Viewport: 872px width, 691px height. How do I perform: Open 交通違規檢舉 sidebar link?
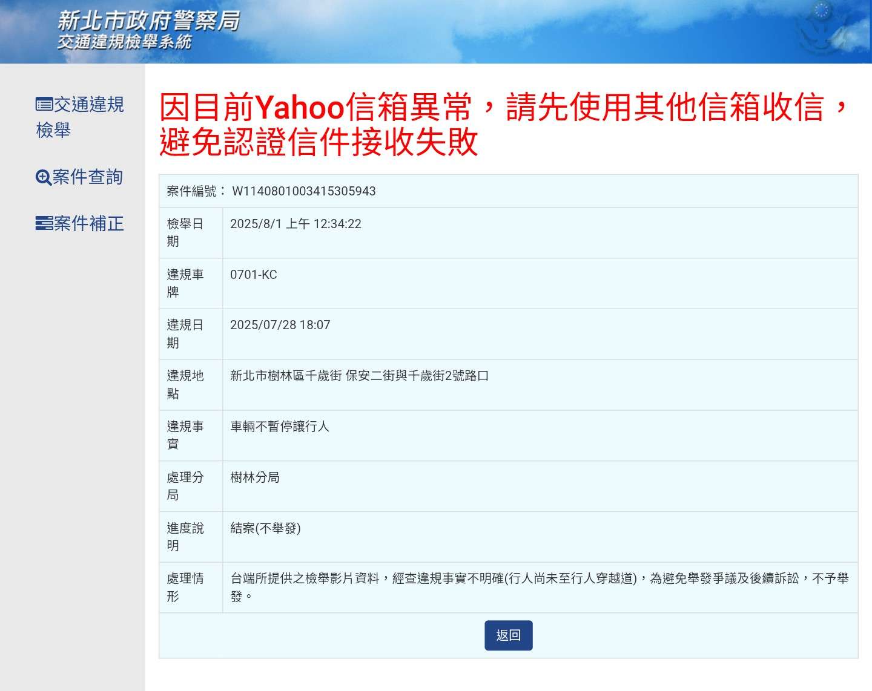coord(79,117)
